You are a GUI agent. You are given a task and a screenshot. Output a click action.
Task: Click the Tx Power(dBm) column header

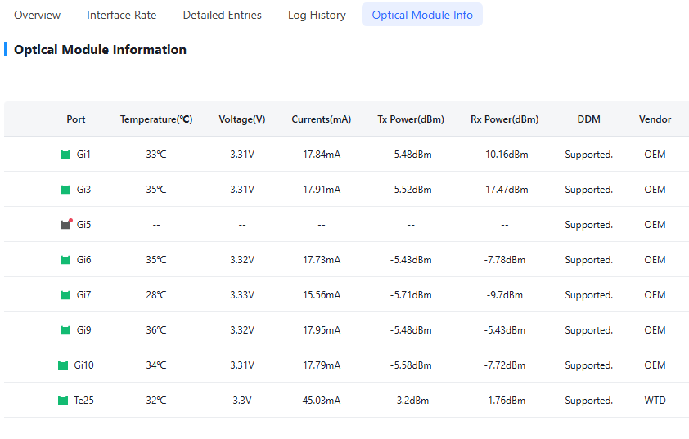click(x=411, y=119)
